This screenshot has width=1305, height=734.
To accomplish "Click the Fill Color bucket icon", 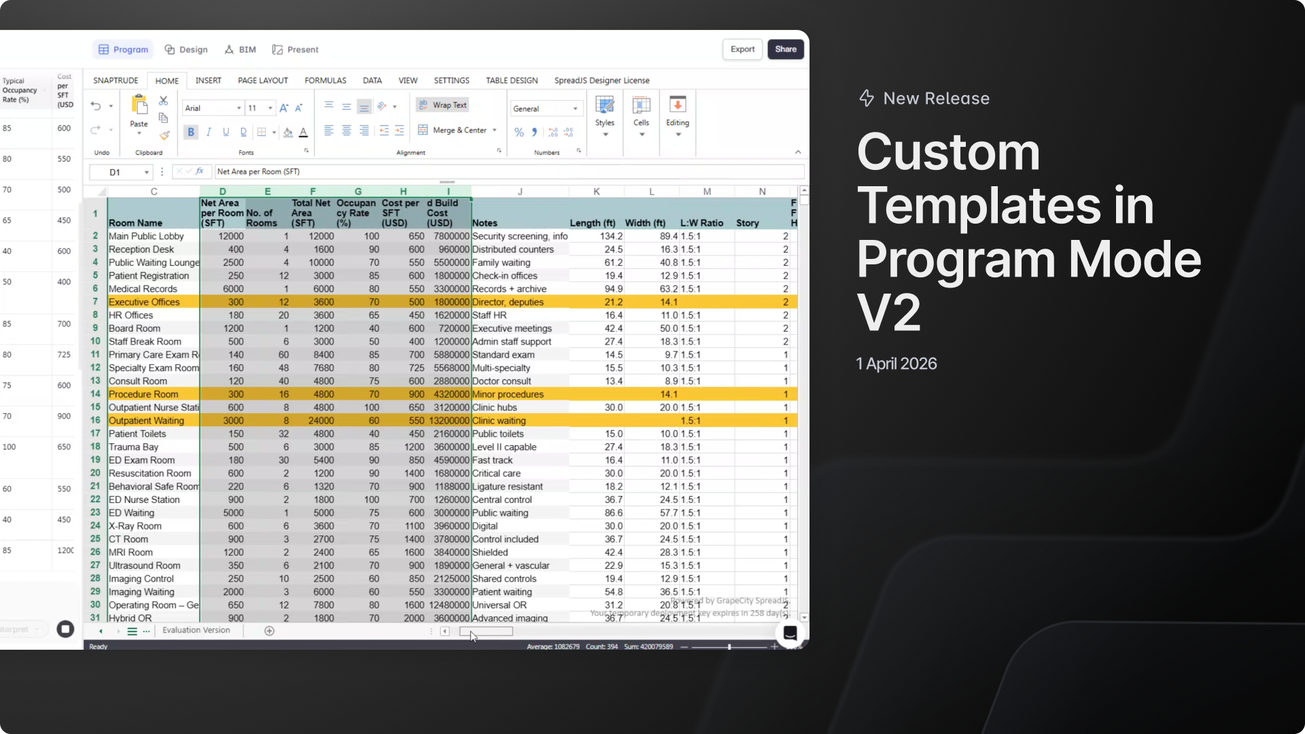I will tap(288, 132).
